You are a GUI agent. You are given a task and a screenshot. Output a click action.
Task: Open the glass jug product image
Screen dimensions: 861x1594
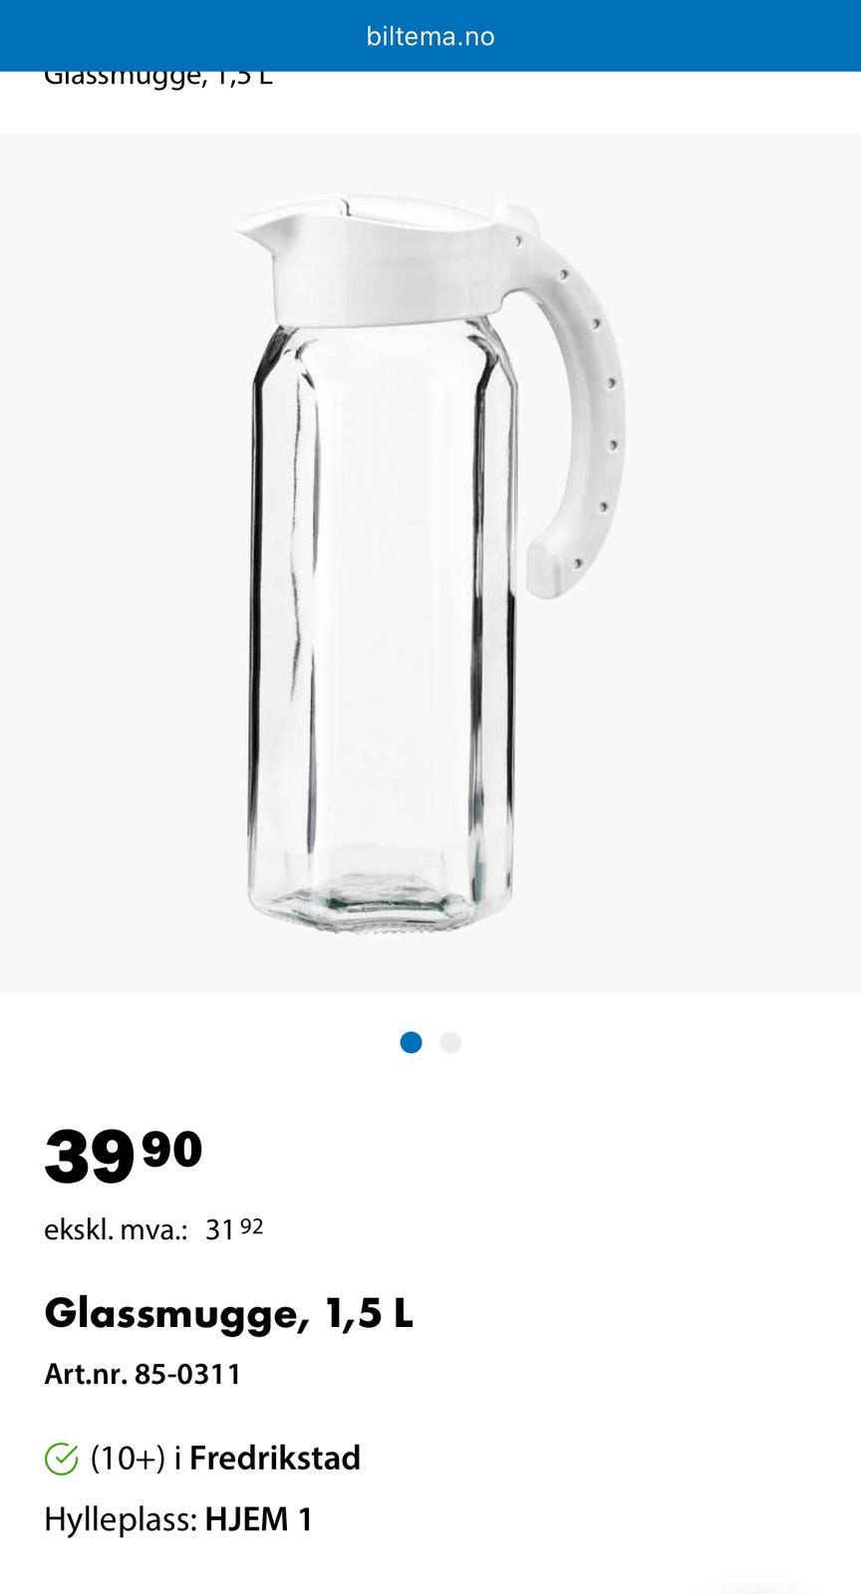click(430, 563)
